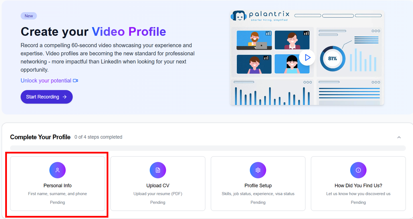Expand the Personal Info pending step
This screenshot has height=219, width=413.
tap(57, 184)
